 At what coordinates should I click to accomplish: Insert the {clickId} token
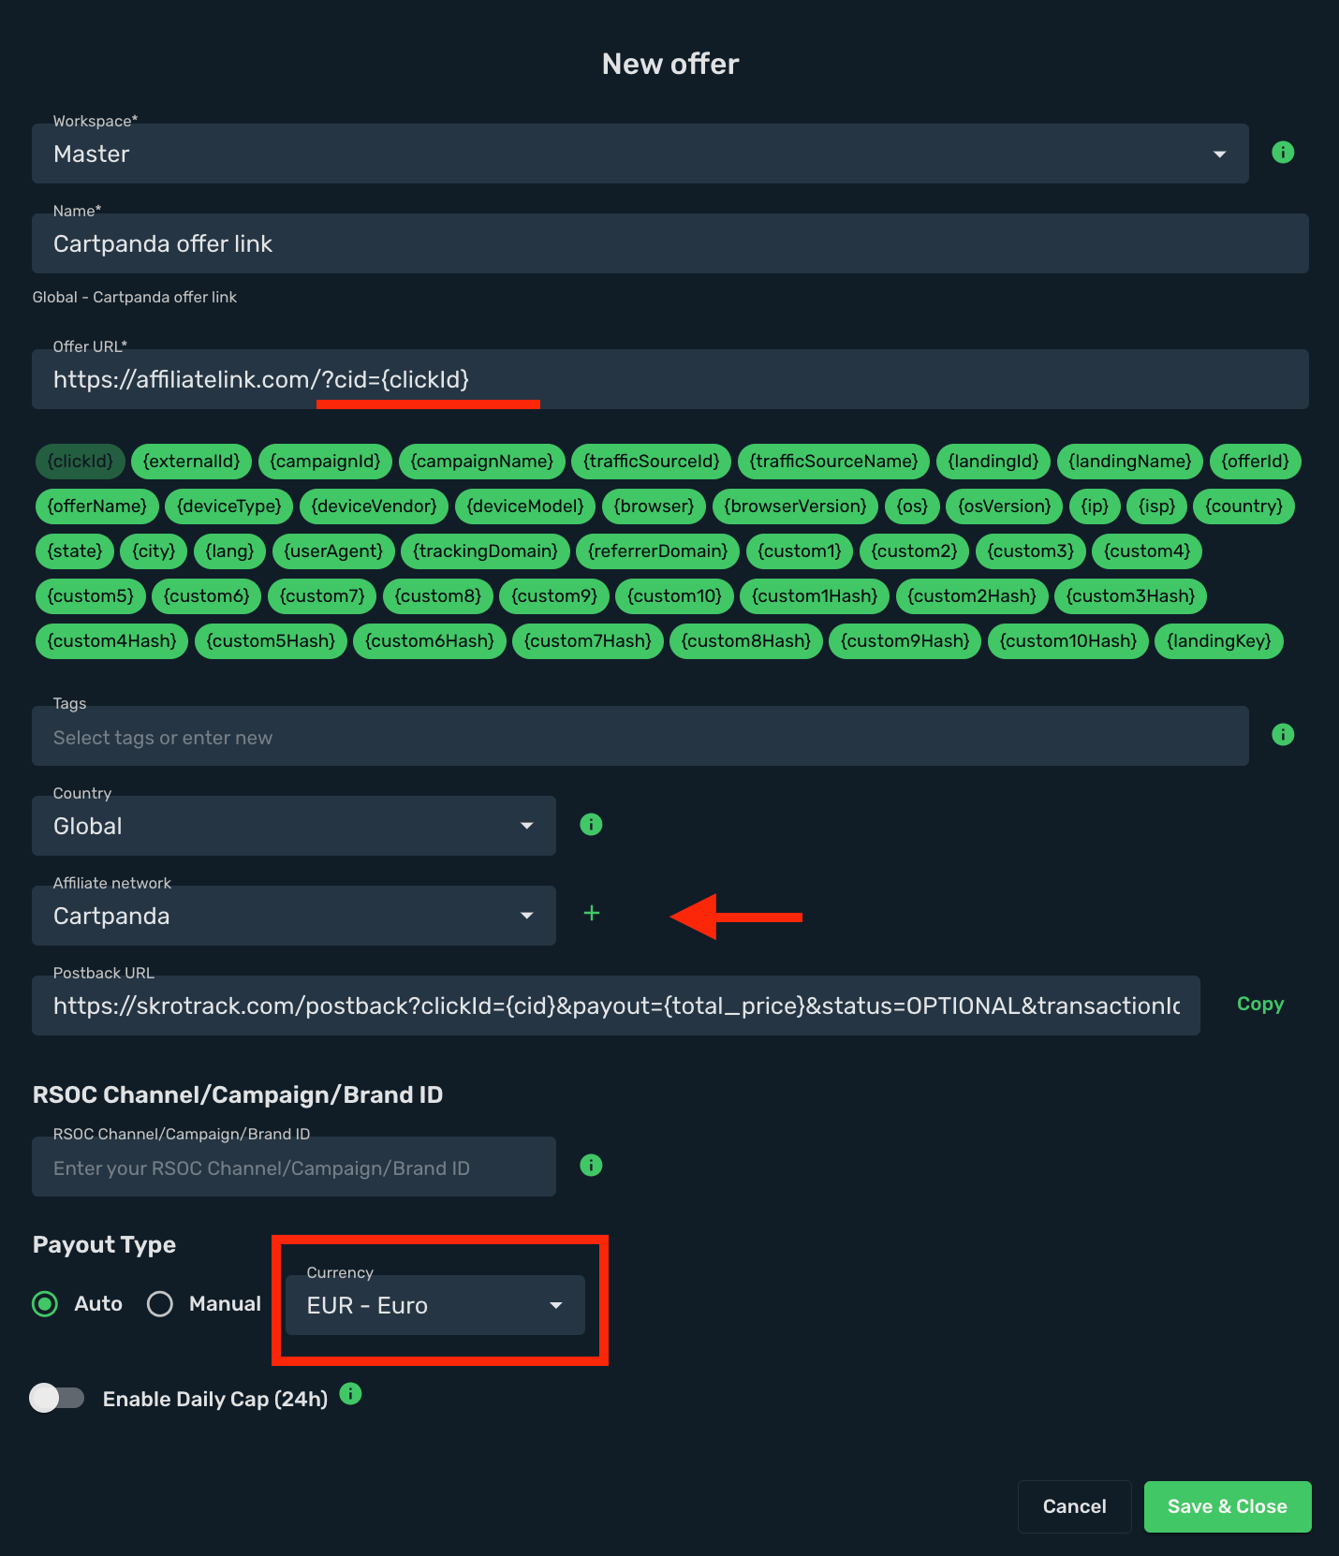pos(81,462)
